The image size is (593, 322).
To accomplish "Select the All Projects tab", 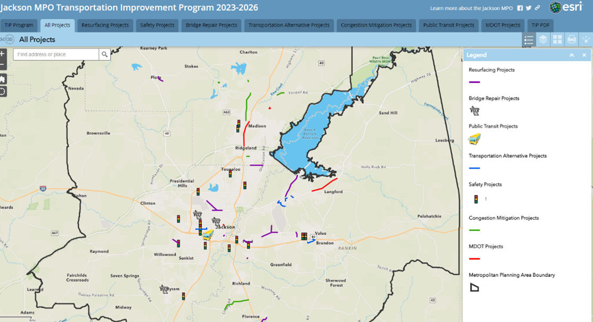I will [57, 26].
